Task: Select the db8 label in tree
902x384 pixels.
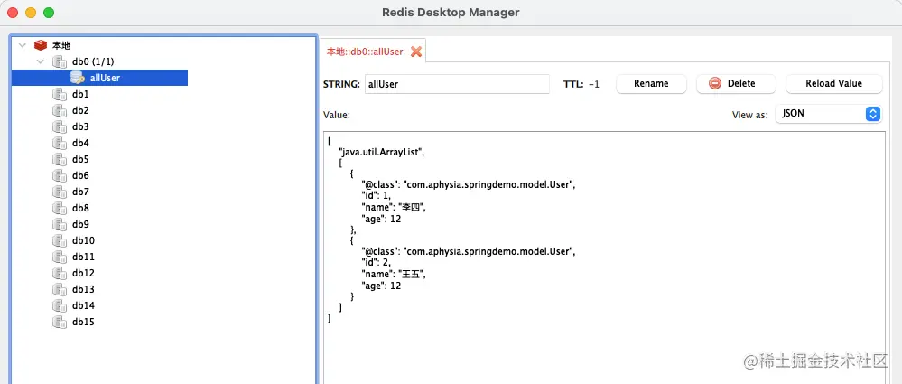Action: coord(80,208)
